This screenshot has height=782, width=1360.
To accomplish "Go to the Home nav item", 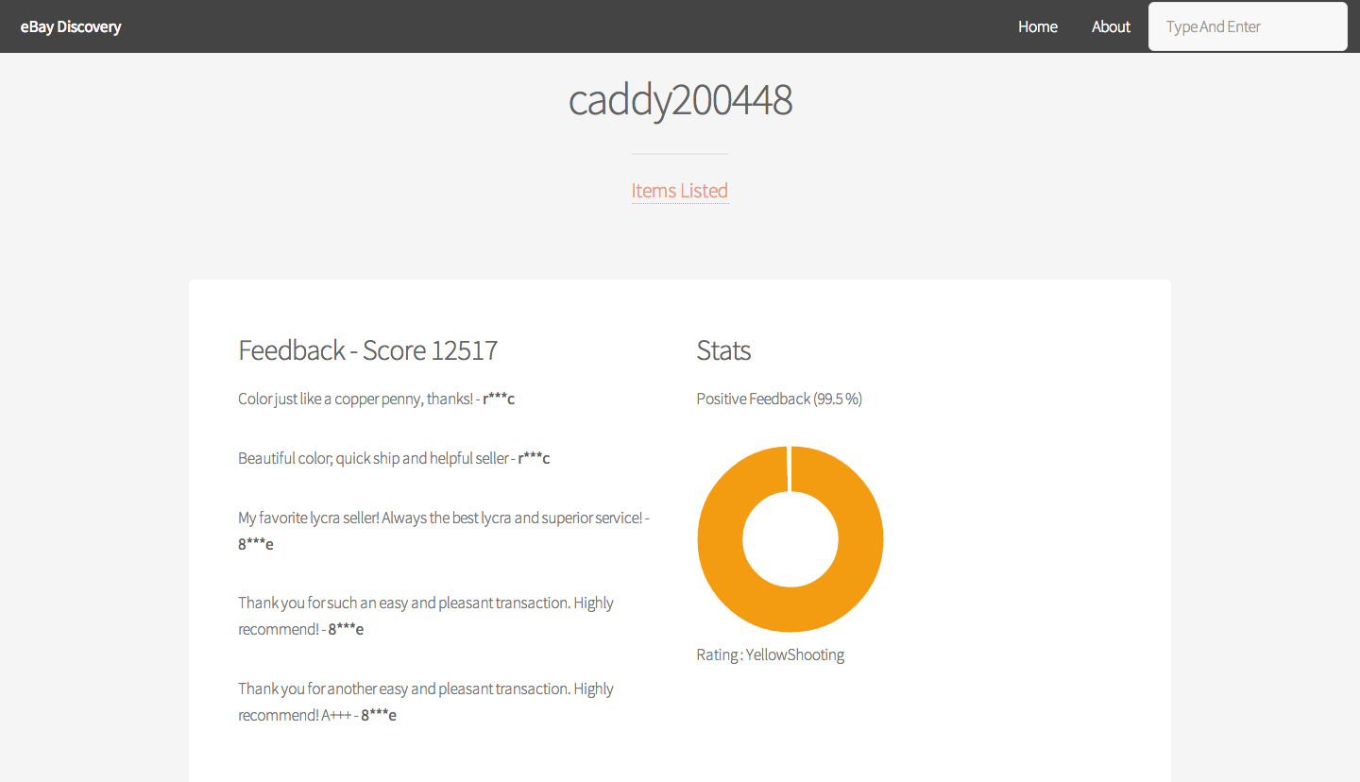I will (x=1037, y=26).
